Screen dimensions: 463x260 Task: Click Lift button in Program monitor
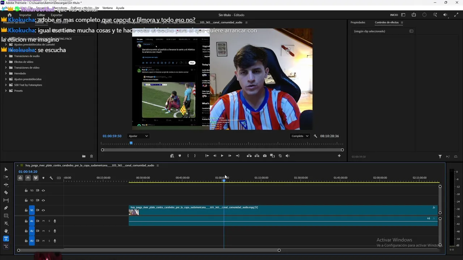point(249,156)
